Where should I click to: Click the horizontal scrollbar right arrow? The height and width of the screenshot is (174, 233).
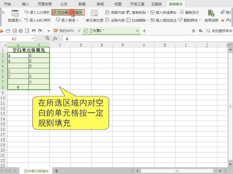220,171
